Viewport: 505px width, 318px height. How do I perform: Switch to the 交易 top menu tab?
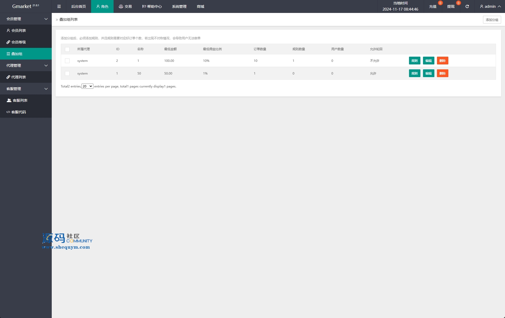pos(125,6)
